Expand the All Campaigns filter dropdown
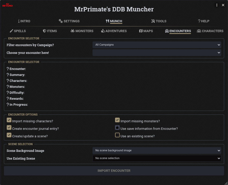 [x=157, y=45]
